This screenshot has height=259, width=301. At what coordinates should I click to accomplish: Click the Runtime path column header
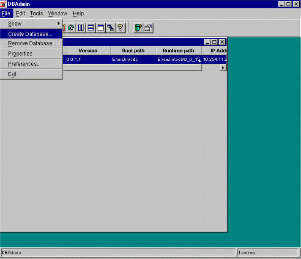[x=178, y=51]
